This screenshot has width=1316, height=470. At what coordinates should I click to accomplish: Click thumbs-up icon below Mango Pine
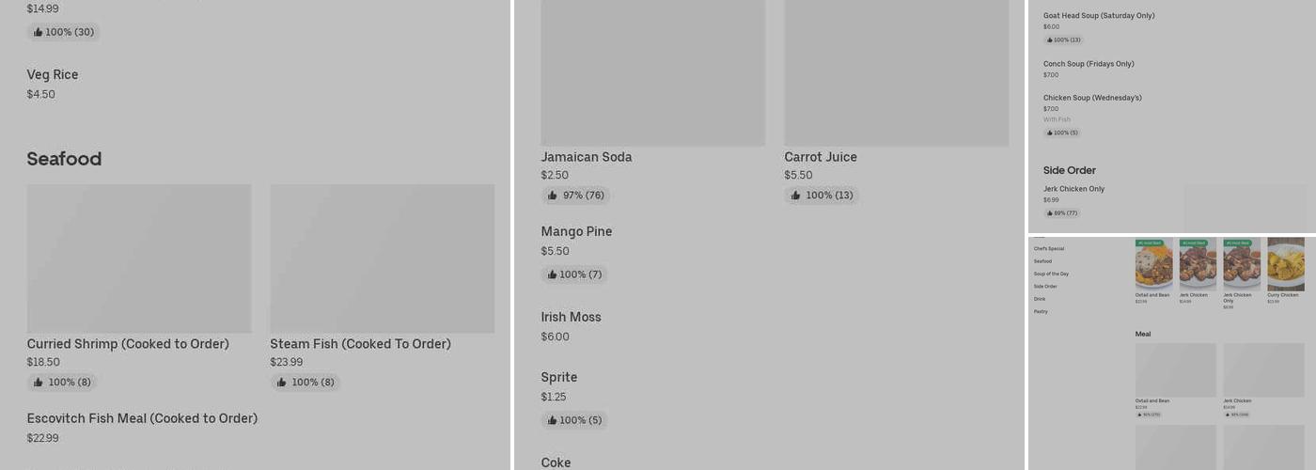point(553,274)
